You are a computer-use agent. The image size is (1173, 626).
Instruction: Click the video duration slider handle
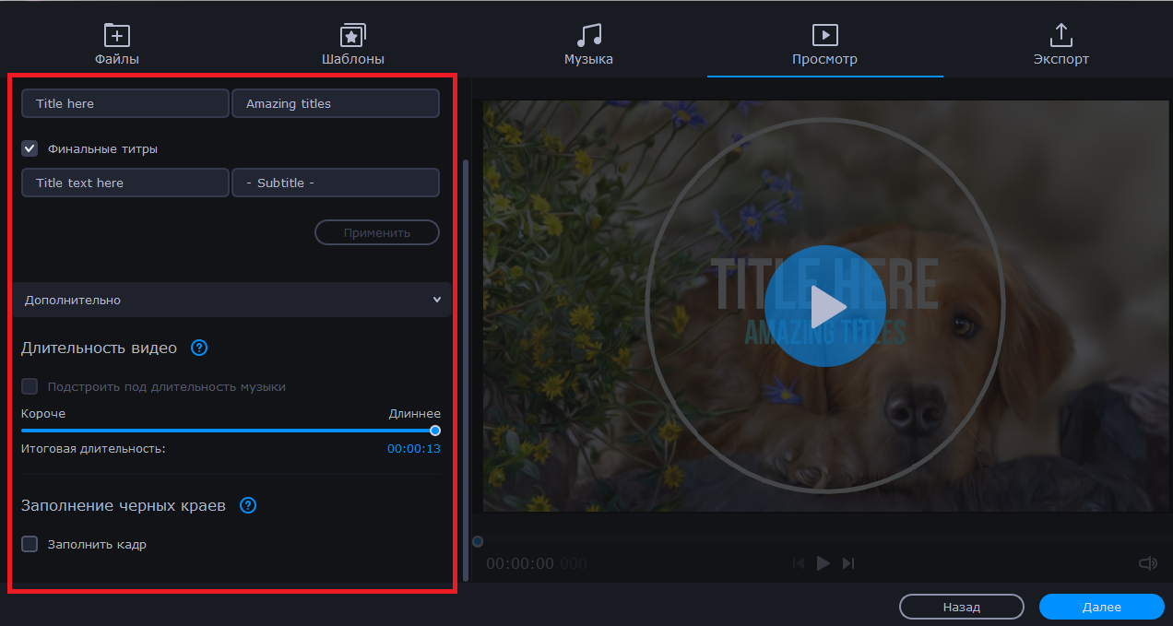(x=435, y=431)
